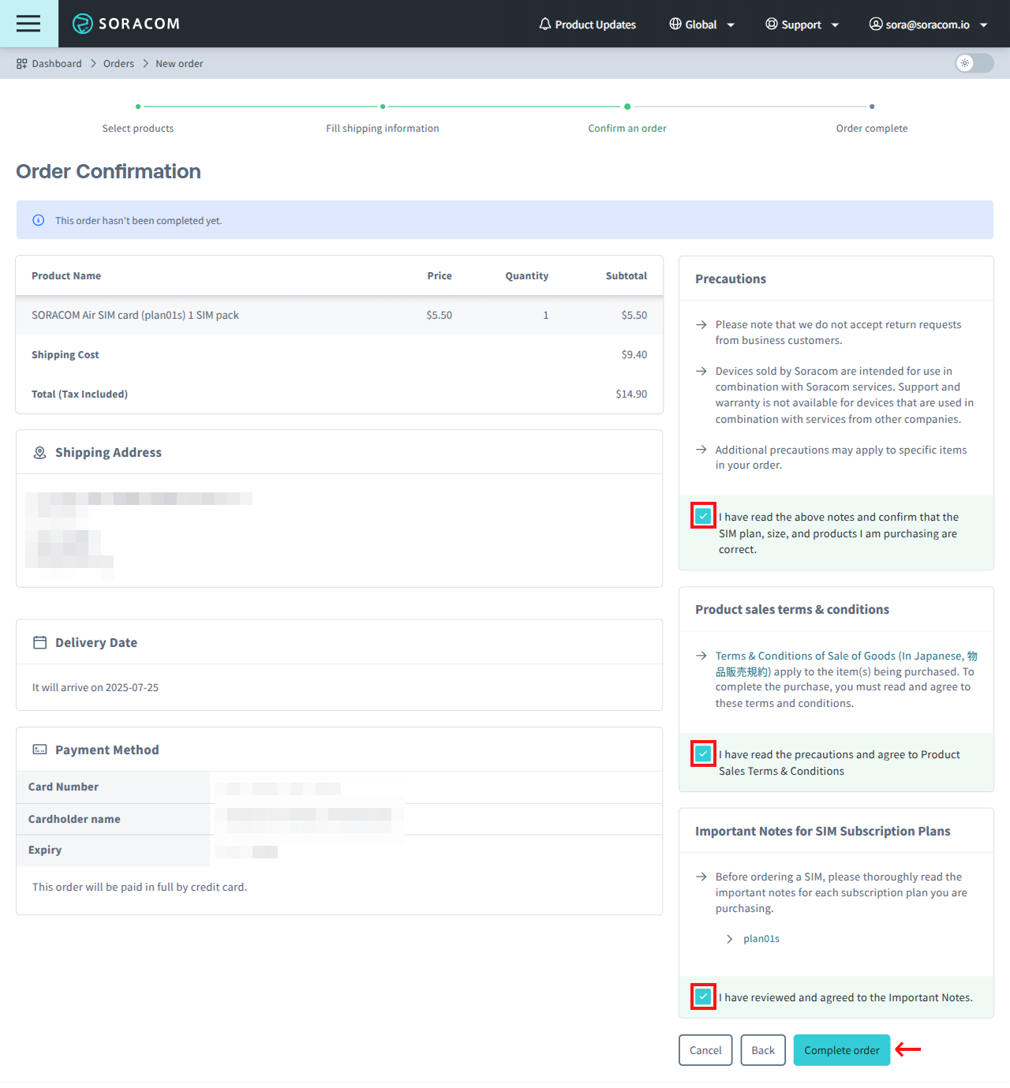This screenshot has width=1010, height=1088.
Task: Navigate to Orders via the breadcrumb
Action: [118, 63]
